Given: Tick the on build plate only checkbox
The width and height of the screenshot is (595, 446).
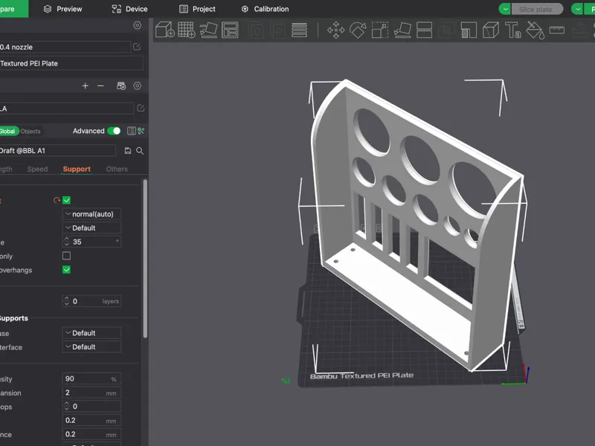Looking at the screenshot, I should point(66,256).
